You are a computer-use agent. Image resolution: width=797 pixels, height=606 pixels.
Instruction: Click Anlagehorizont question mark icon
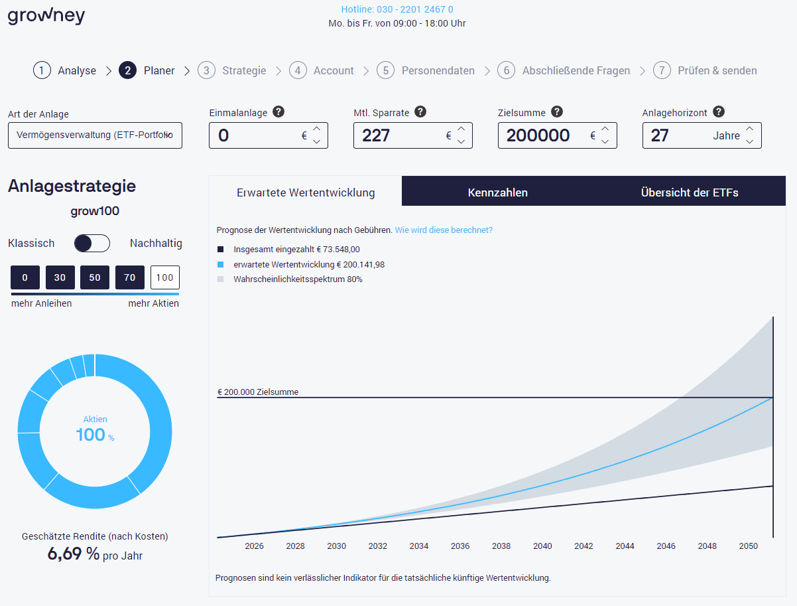pyautogui.click(x=719, y=112)
